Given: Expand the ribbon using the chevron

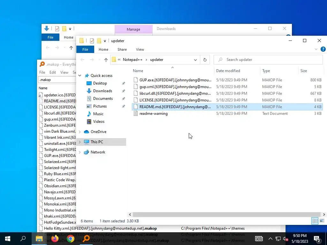Looking at the screenshot, I should 316,49.
